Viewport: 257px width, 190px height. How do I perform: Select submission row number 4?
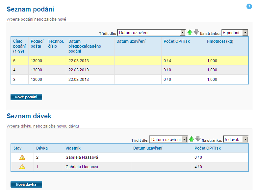(x=129, y=70)
